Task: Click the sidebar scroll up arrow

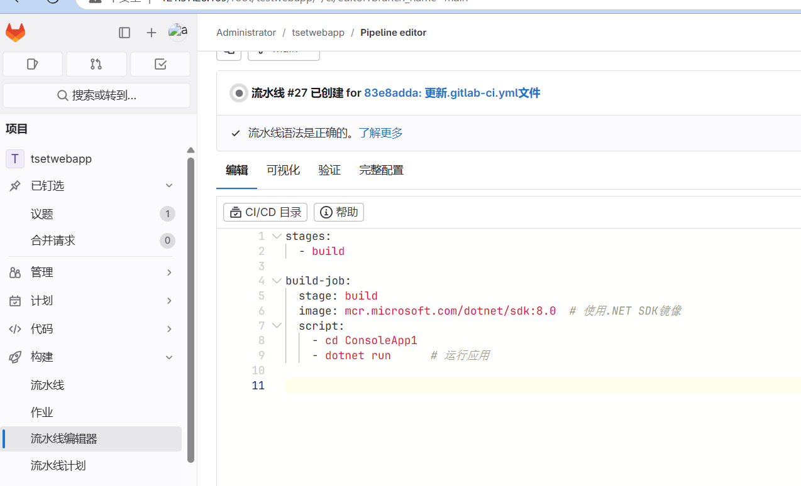Action: click(191, 150)
